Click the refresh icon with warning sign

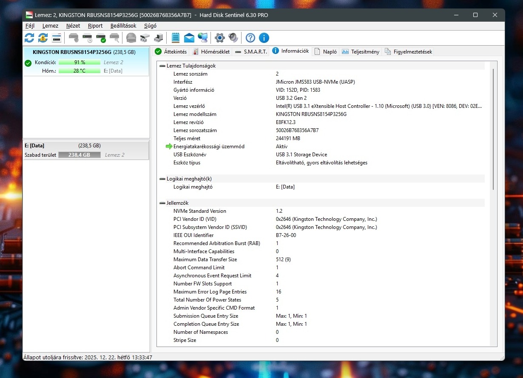[x=43, y=38]
